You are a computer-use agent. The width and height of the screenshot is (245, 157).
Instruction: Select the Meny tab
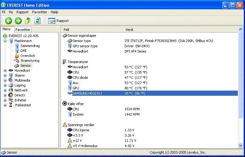click(x=7, y=29)
